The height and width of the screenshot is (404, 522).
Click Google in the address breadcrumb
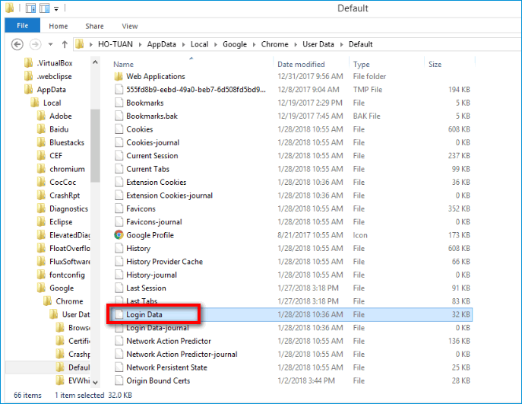235,44
